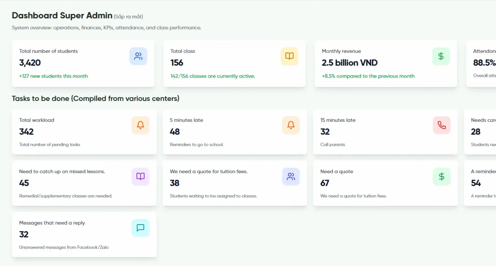
Task: Click the 48 value under 5 minutes late
Action: pyautogui.click(x=175, y=132)
